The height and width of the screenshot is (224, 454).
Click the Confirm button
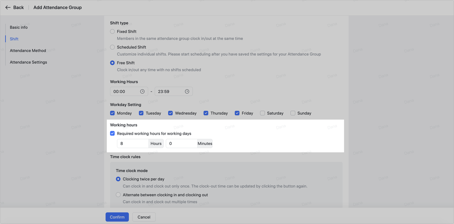(117, 217)
